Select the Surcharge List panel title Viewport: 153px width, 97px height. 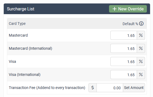point(21,9)
